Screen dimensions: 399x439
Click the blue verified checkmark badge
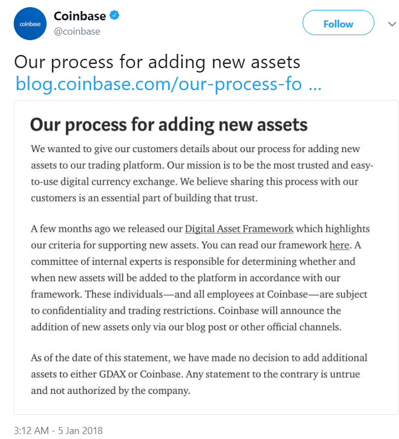[114, 15]
